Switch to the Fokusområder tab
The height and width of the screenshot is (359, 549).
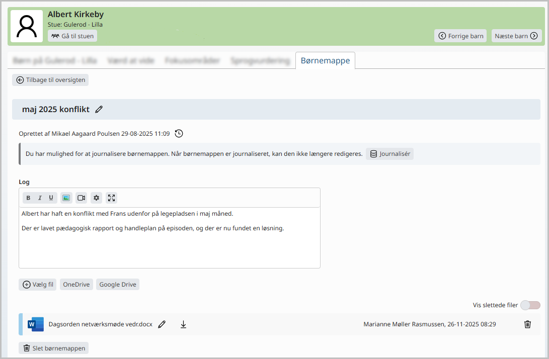[192, 60]
